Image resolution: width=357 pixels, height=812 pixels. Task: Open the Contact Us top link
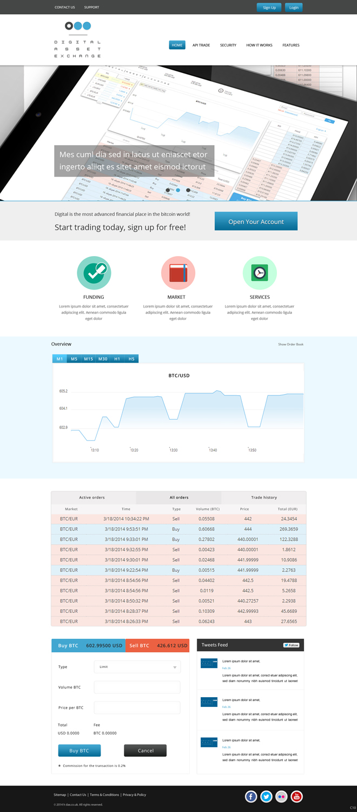click(x=65, y=8)
